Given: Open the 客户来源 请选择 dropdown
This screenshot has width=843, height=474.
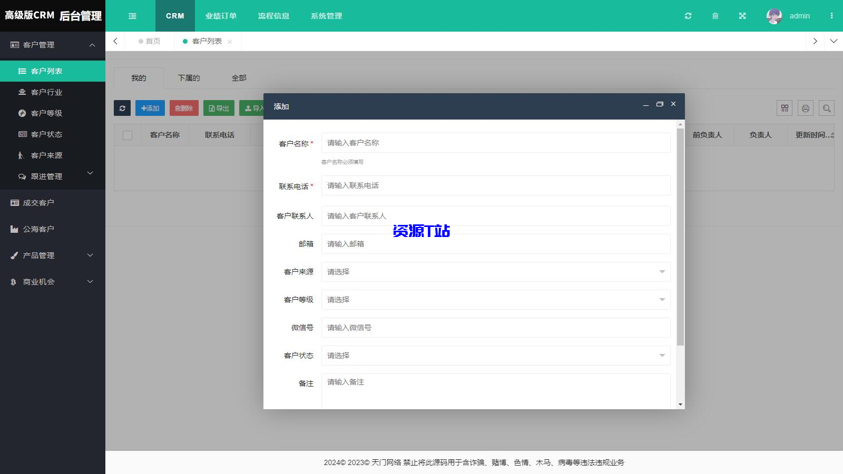Looking at the screenshot, I should tap(495, 271).
